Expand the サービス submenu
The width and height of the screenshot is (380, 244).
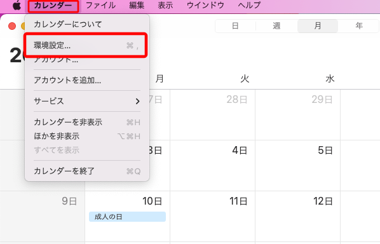point(87,101)
